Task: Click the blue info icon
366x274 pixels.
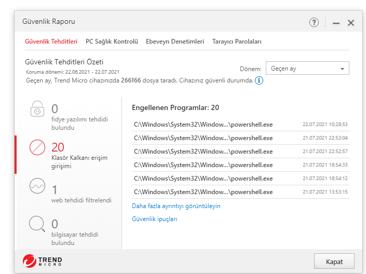Action: point(259,81)
